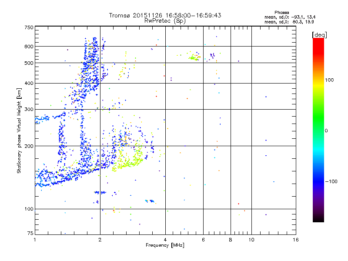
Task: Click the x-axis tick label '10'
Action: click(251, 240)
